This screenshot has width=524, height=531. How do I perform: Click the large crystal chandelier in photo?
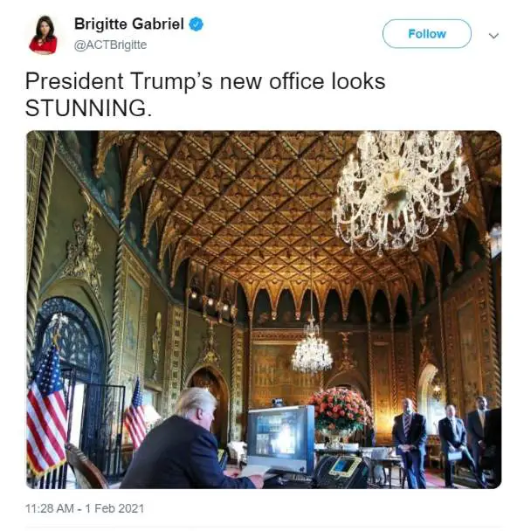400,191
